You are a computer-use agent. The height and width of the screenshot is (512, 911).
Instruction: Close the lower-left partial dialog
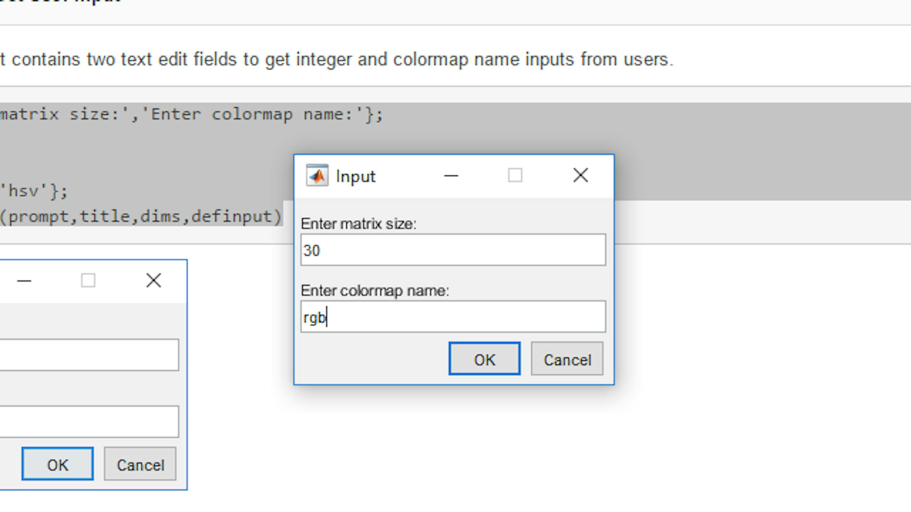click(154, 281)
